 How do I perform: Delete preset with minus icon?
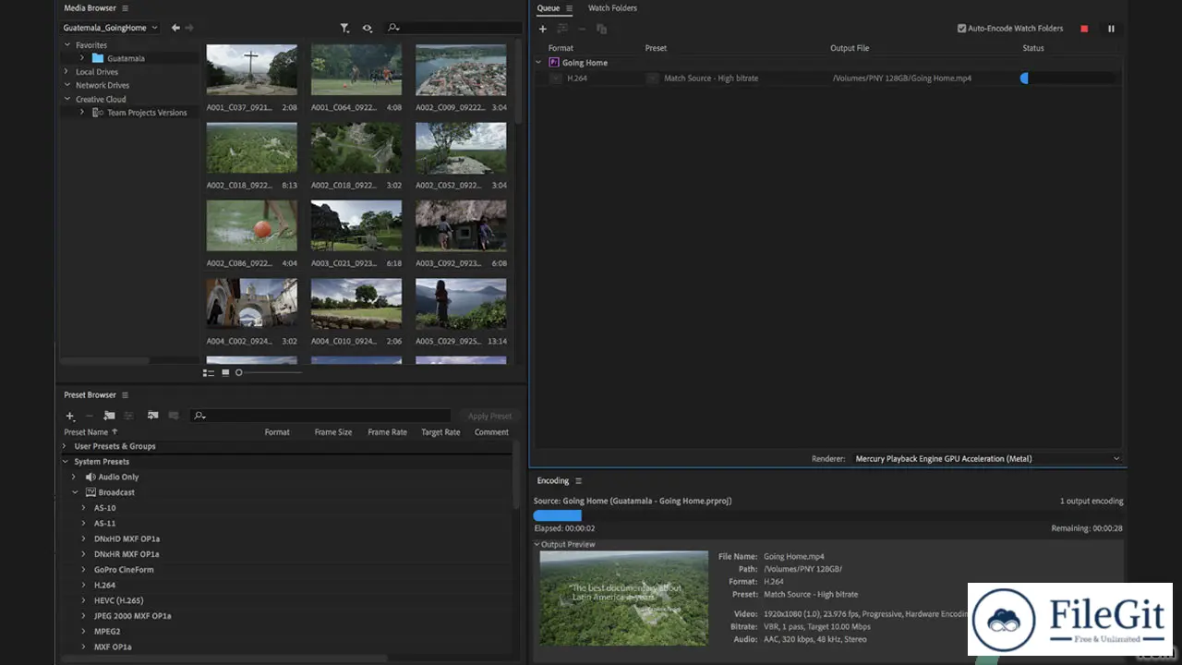click(x=90, y=416)
